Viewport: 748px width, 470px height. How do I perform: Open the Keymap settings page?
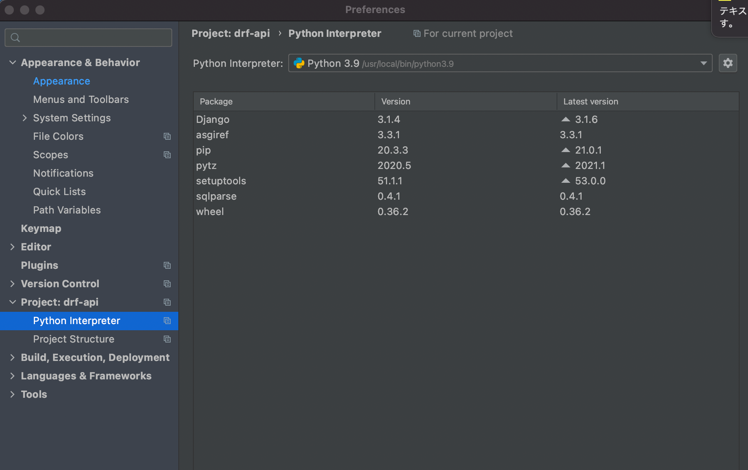click(x=41, y=228)
